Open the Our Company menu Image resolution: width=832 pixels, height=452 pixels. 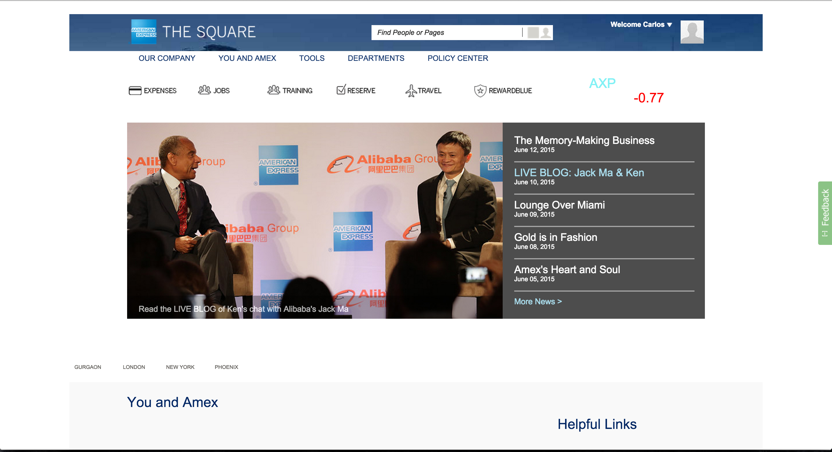(167, 58)
